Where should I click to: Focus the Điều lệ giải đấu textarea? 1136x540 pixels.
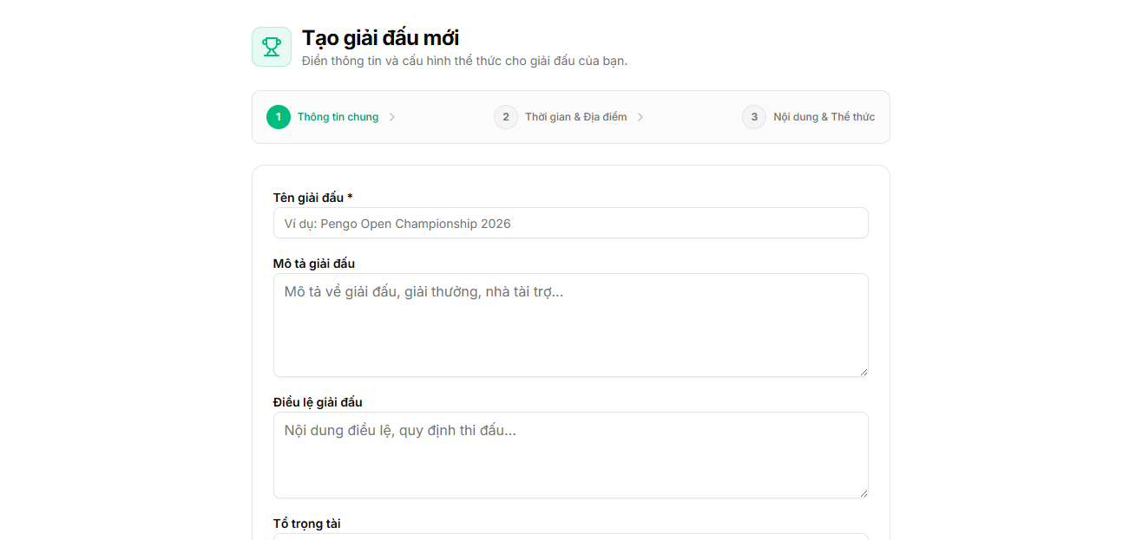(571, 455)
